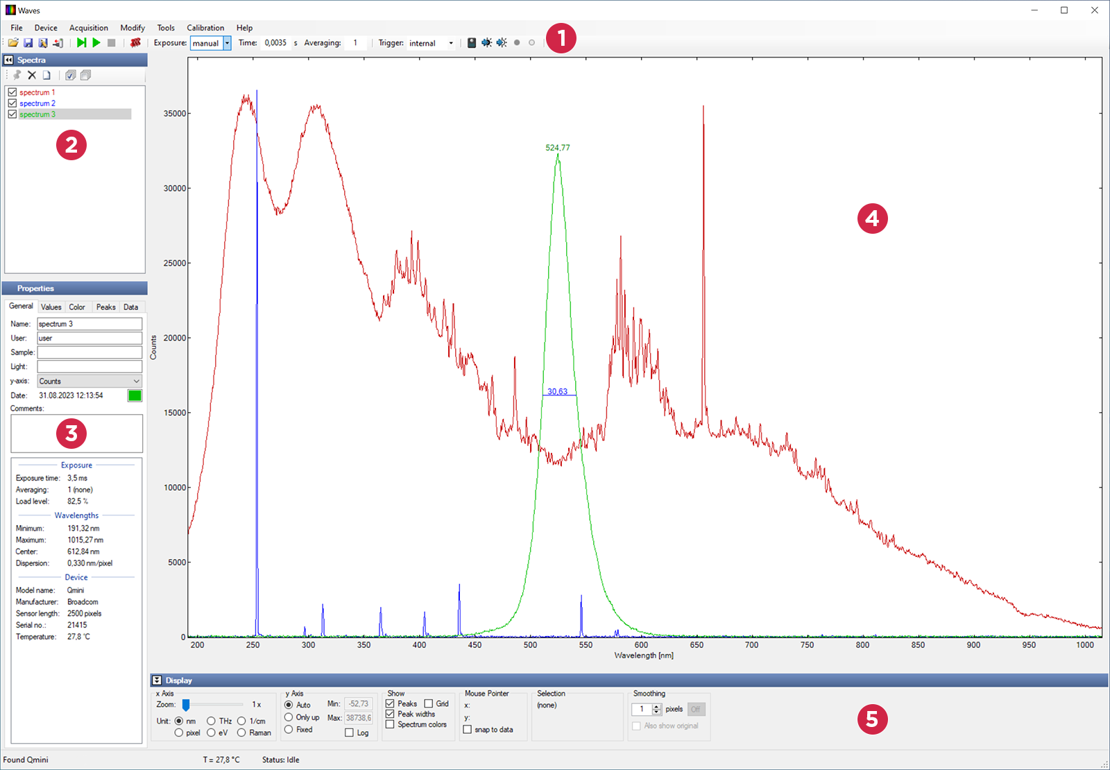The height and width of the screenshot is (770, 1110).
Task: Change the spectrum date color swatch
Action: coord(134,395)
